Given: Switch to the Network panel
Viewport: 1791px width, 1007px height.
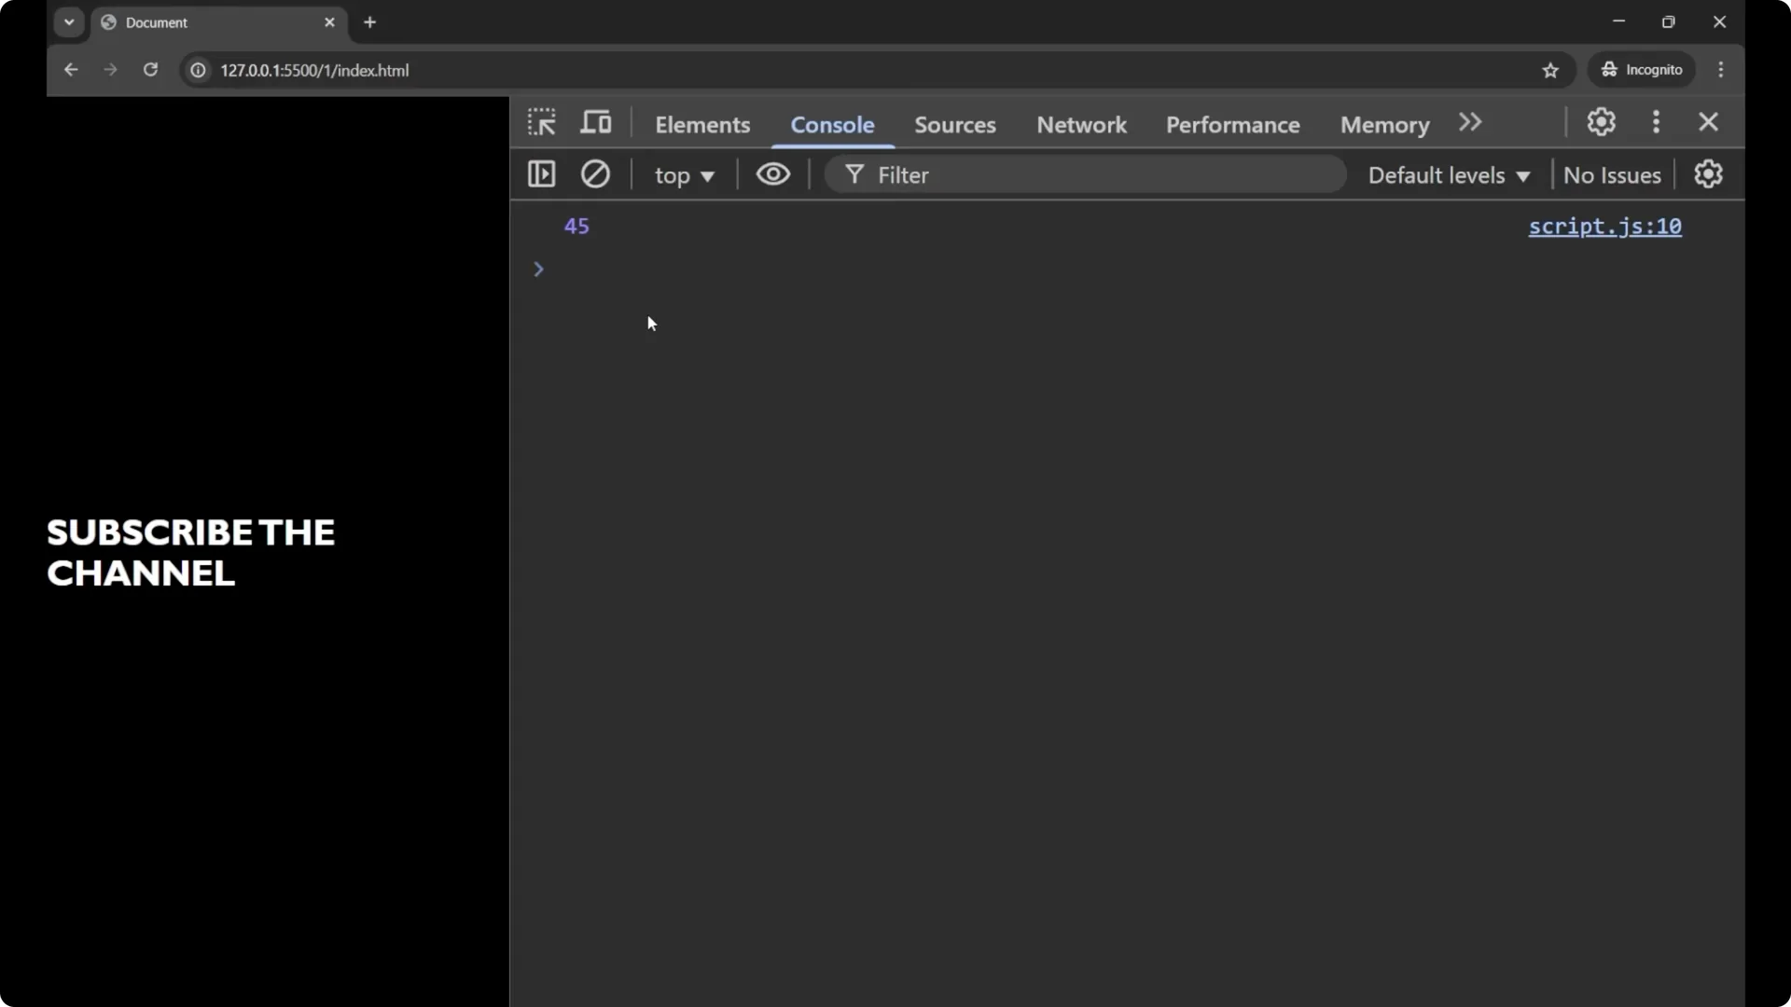Looking at the screenshot, I should pos(1080,124).
